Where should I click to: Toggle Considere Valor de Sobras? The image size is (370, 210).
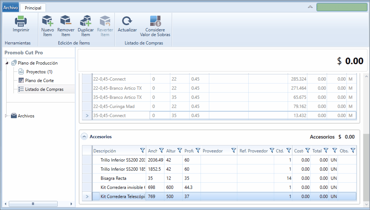[x=155, y=26]
